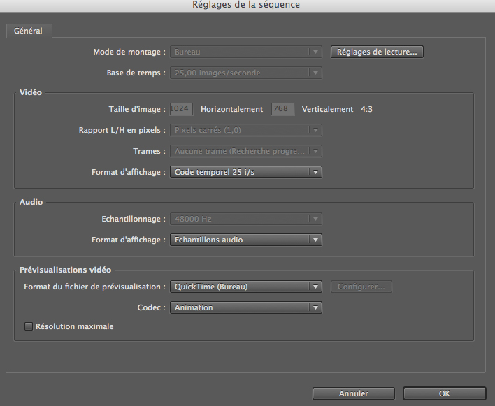
Task: Select the Général tab
Action: click(x=28, y=31)
